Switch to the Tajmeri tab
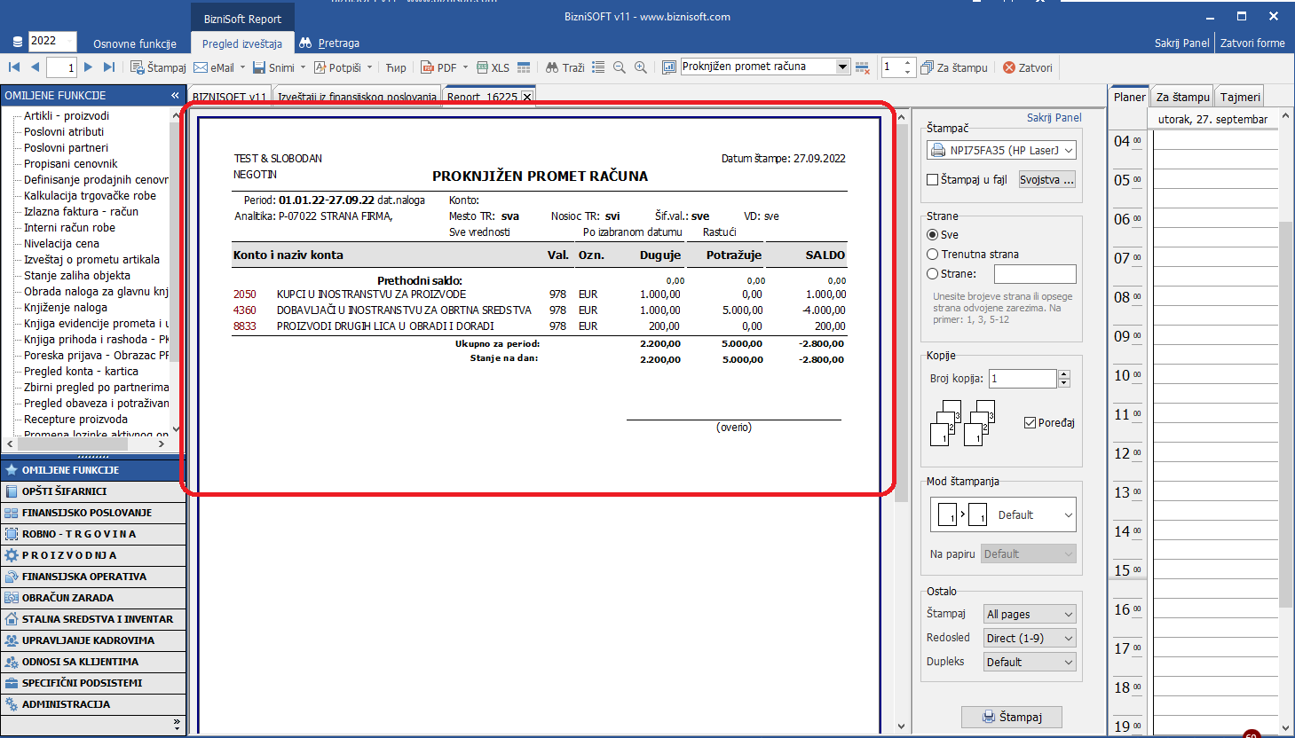Viewport: 1295px width, 738px height. tap(1239, 98)
